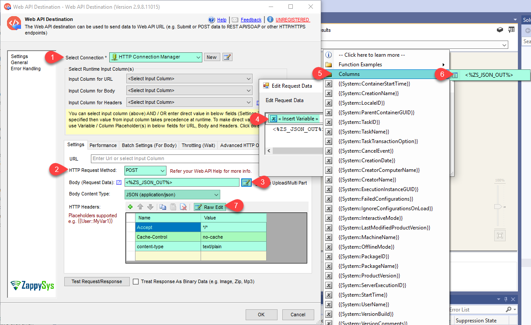
Task: Toggle Treat Response As Binary Data checkbox
Action: pyautogui.click(x=135, y=281)
